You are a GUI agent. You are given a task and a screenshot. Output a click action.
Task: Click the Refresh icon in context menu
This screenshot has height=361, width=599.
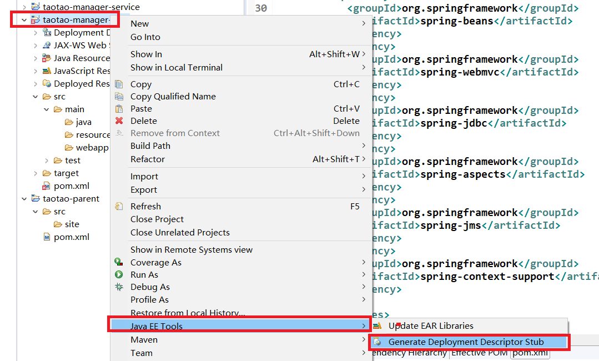[119, 206]
